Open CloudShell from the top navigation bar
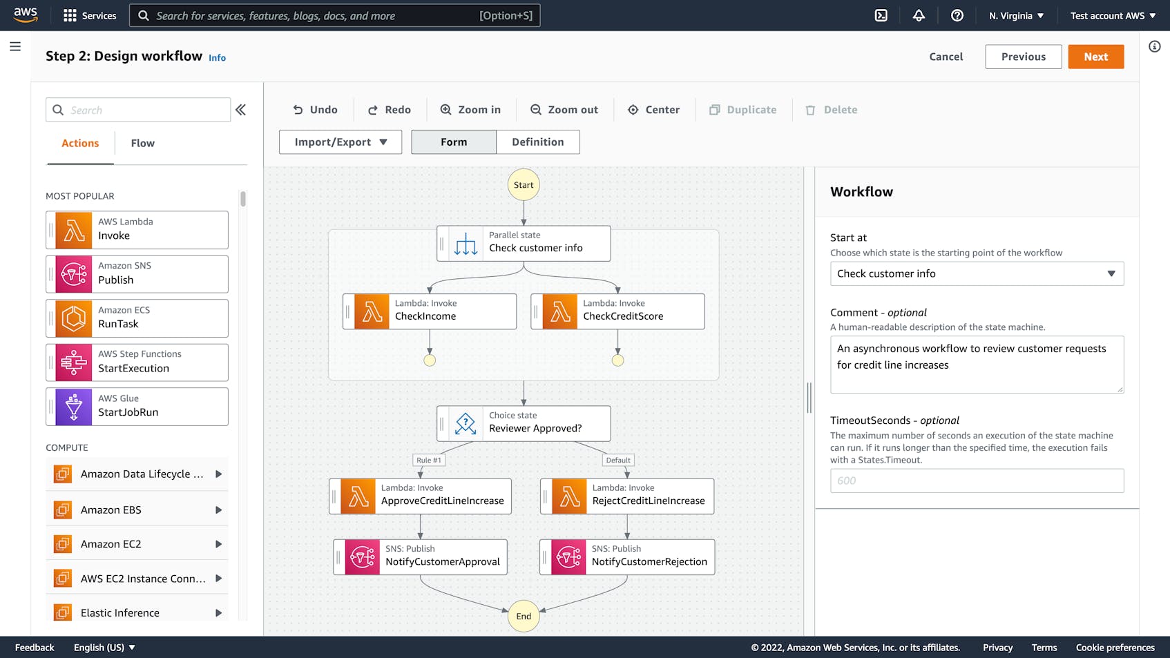 click(x=881, y=14)
